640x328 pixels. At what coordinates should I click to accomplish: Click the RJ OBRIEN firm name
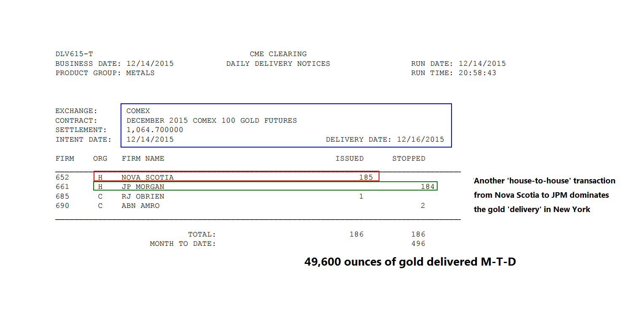(143, 196)
